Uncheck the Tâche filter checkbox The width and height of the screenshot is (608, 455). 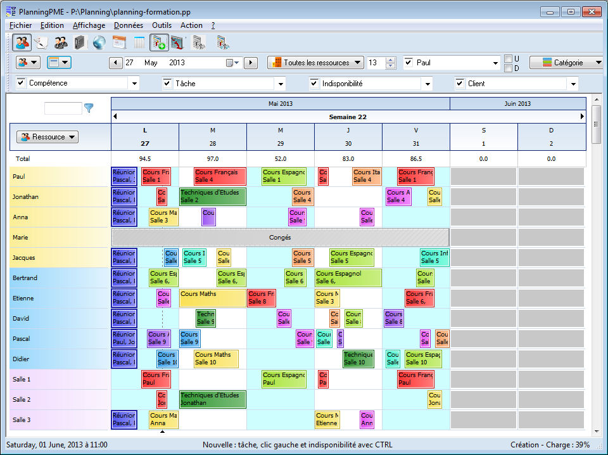point(167,83)
